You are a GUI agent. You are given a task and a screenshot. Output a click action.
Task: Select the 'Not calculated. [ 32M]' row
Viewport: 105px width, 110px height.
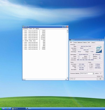(34, 49)
